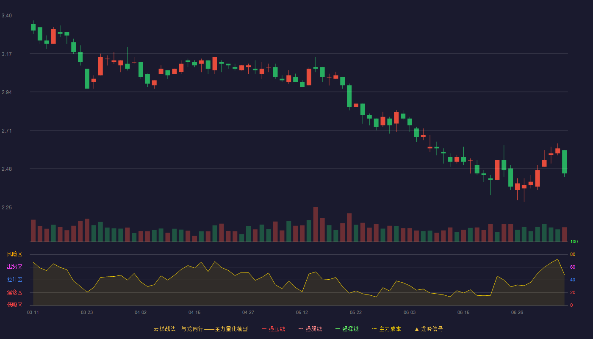Select the 拉升区 zone label
The image size is (593, 339).
(14, 280)
